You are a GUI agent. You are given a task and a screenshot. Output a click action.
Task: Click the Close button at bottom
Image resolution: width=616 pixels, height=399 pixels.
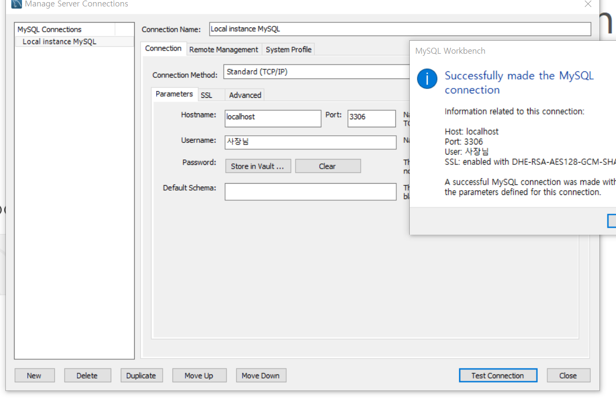568,375
